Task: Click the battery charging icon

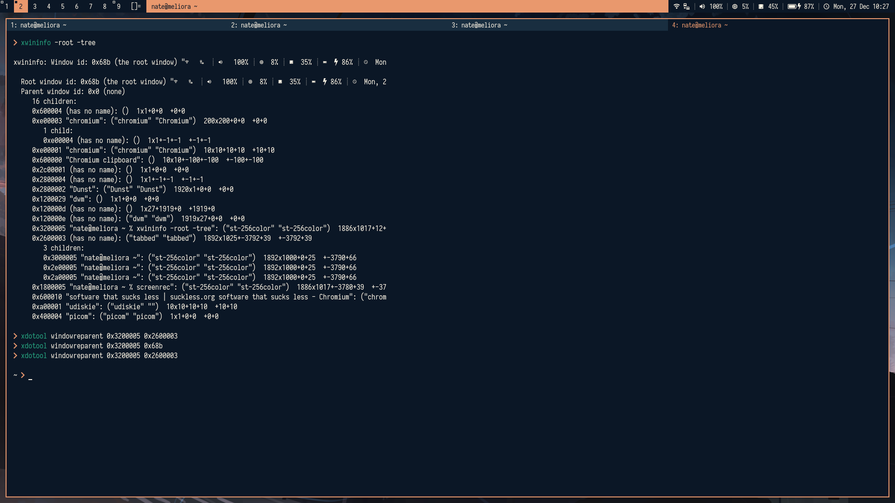Action: click(794, 7)
